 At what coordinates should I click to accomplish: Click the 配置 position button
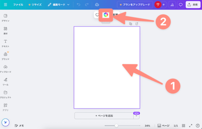[115, 15]
